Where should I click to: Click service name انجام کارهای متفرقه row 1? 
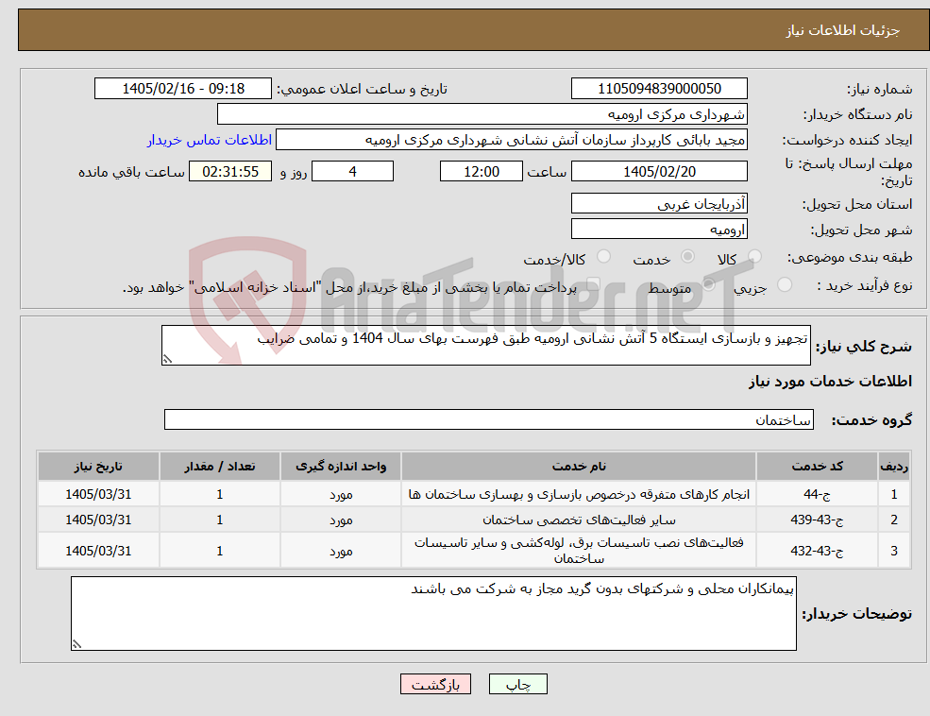click(578, 493)
